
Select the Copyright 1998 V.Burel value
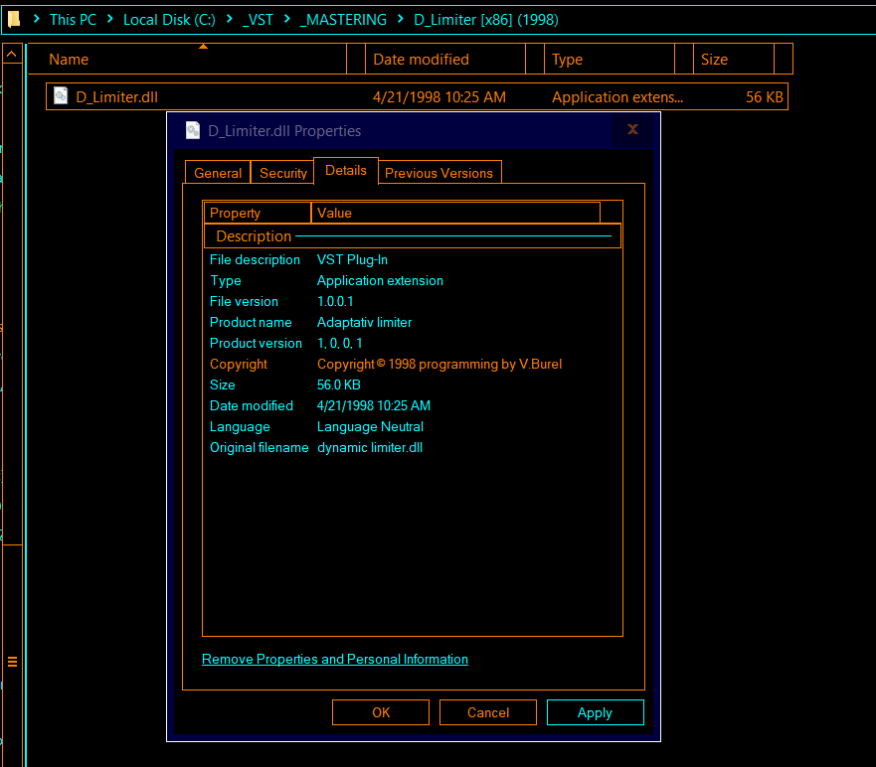tap(439, 364)
